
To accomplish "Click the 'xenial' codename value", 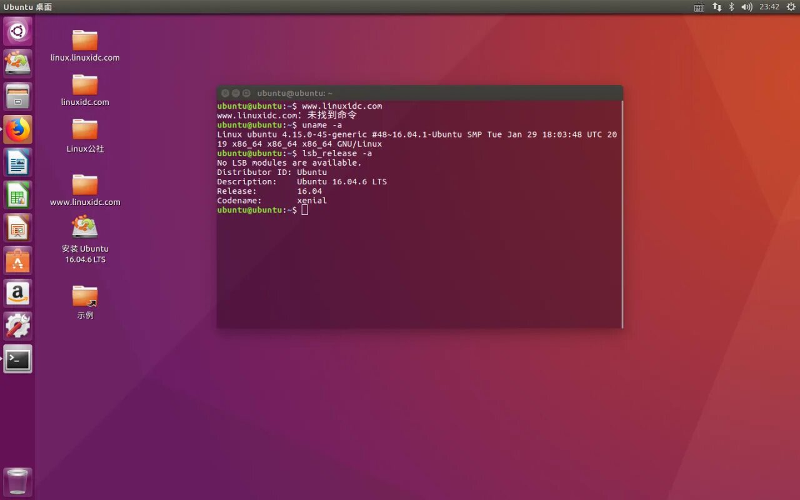I will click(312, 201).
